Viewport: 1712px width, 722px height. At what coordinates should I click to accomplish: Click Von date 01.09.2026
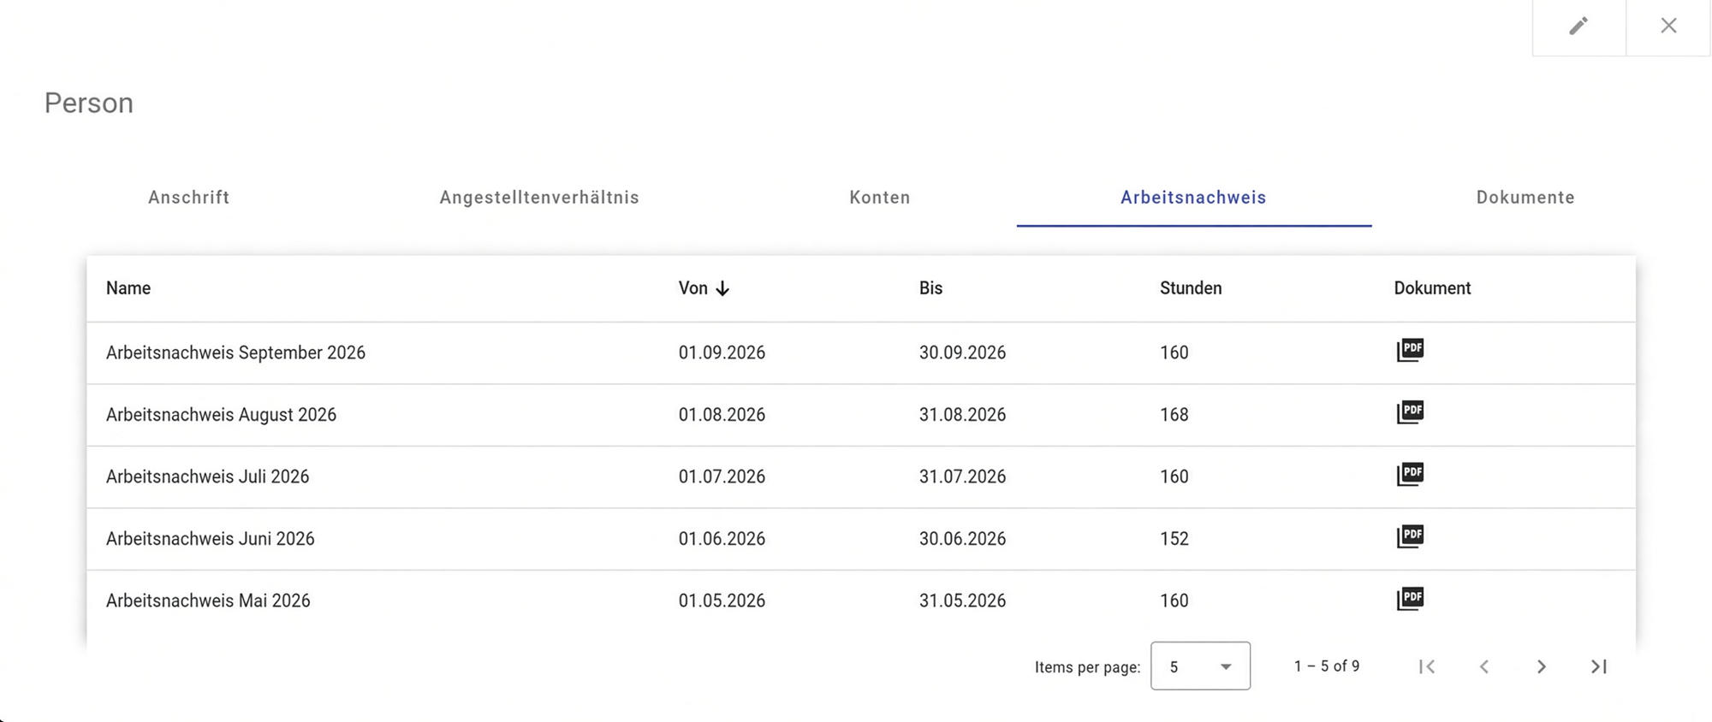coord(722,352)
